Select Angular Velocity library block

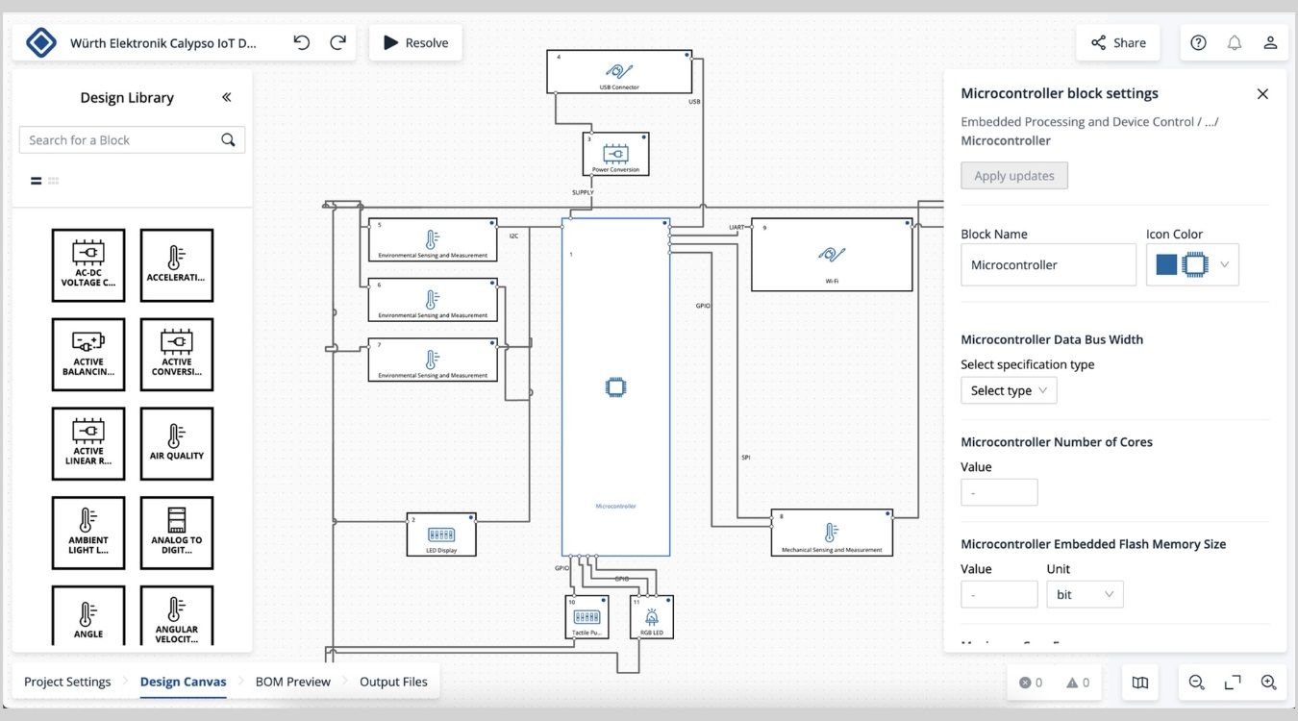177,615
